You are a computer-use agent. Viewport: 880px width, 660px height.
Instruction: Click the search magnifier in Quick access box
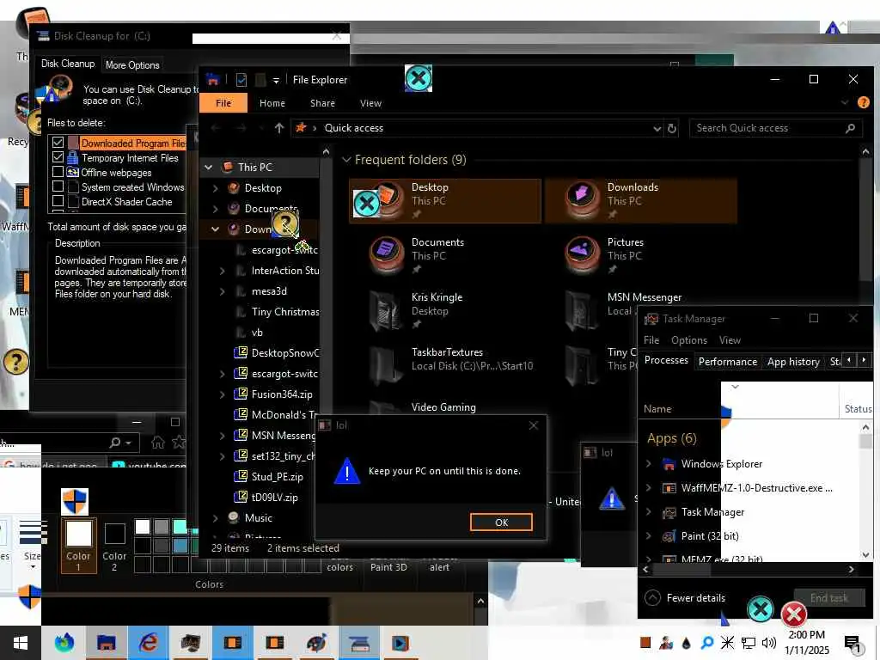click(850, 129)
